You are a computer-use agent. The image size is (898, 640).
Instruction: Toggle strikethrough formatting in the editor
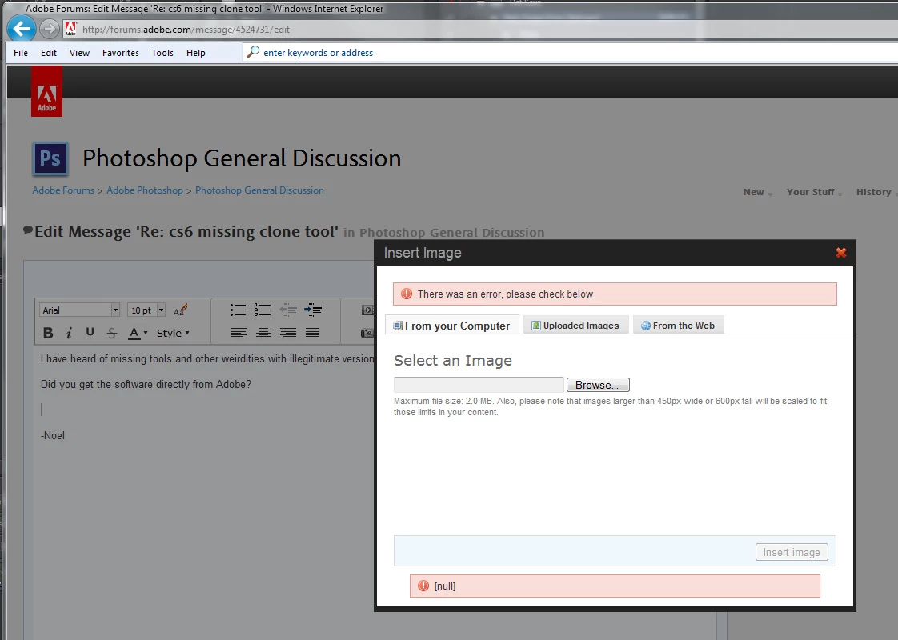[x=112, y=333]
